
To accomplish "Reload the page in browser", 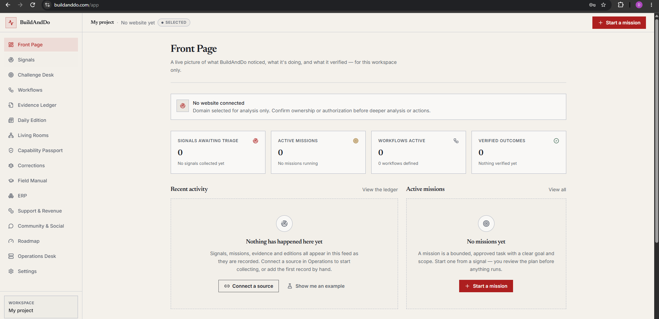I will [x=33, y=5].
